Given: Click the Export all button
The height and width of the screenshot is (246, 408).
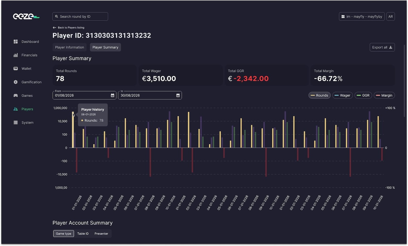Looking at the screenshot, I should pyautogui.click(x=382, y=47).
